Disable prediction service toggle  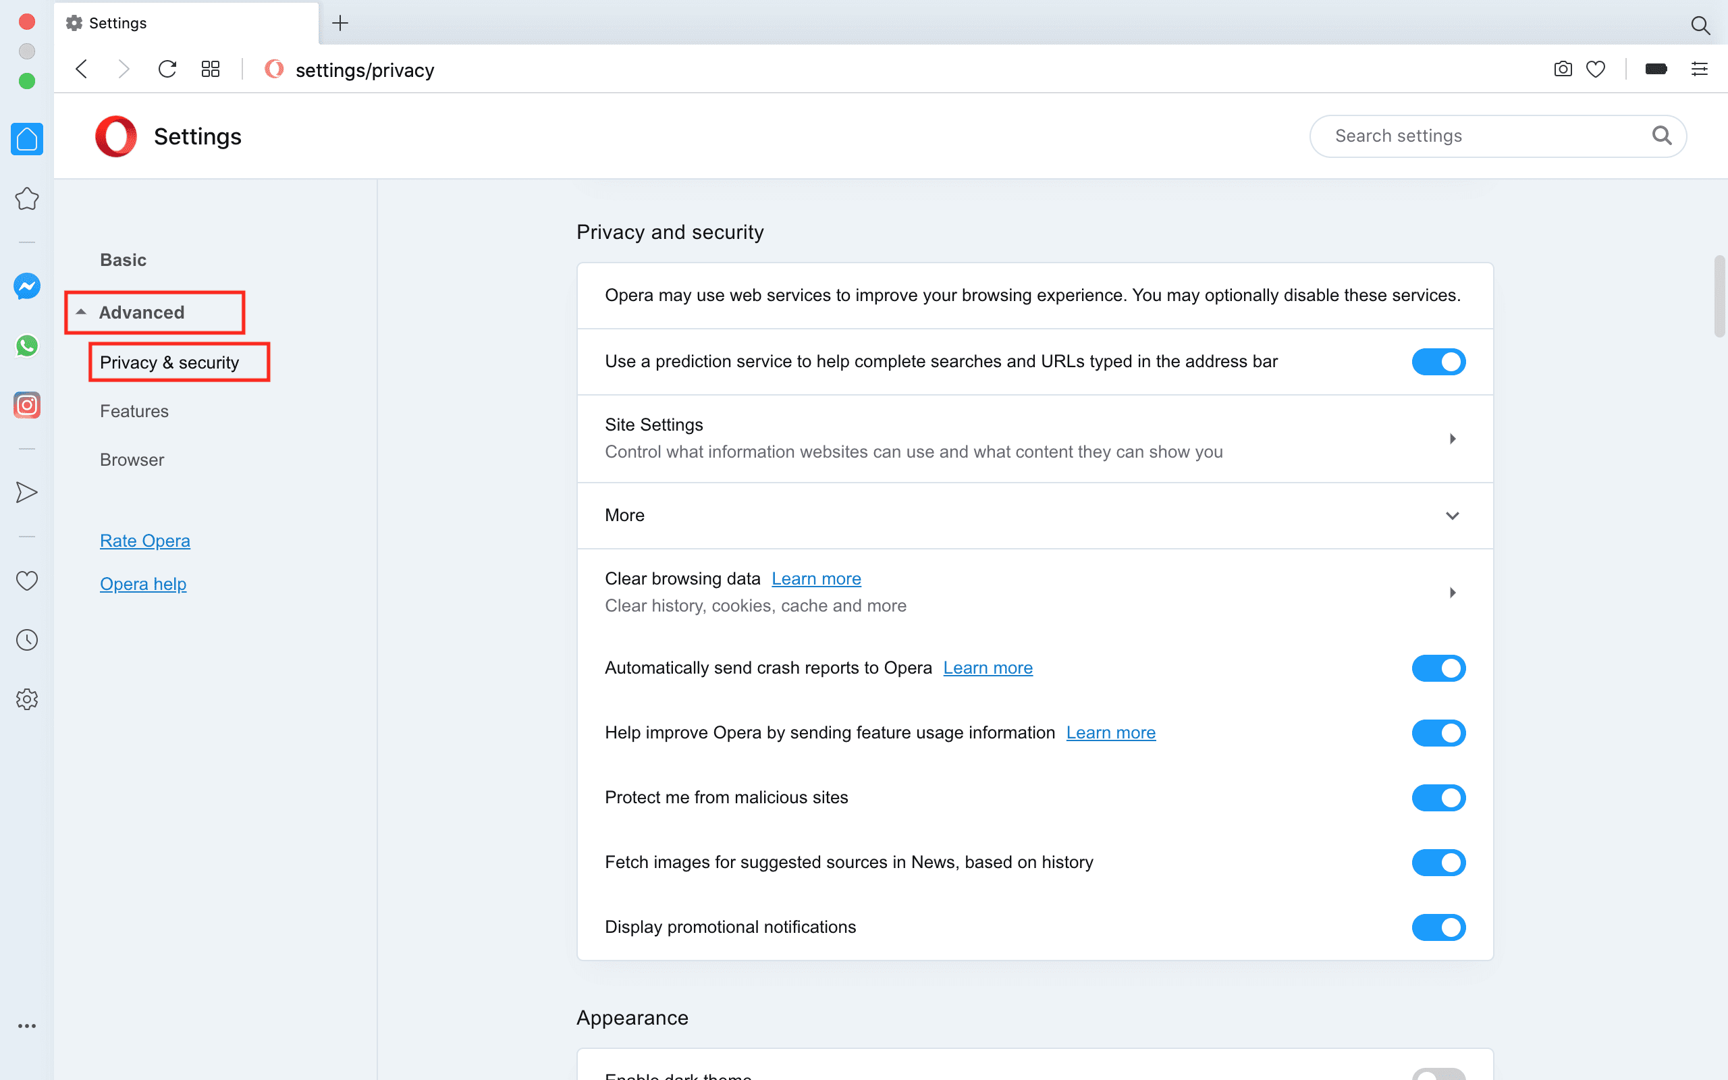[x=1438, y=362]
